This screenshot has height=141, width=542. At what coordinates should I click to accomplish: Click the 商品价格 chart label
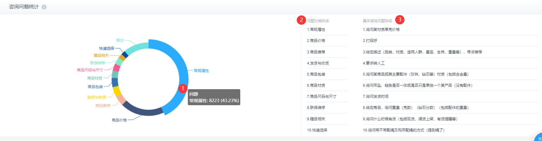click(119, 120)
